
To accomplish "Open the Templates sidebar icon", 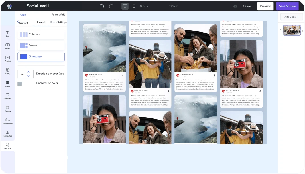I will 7,133.
